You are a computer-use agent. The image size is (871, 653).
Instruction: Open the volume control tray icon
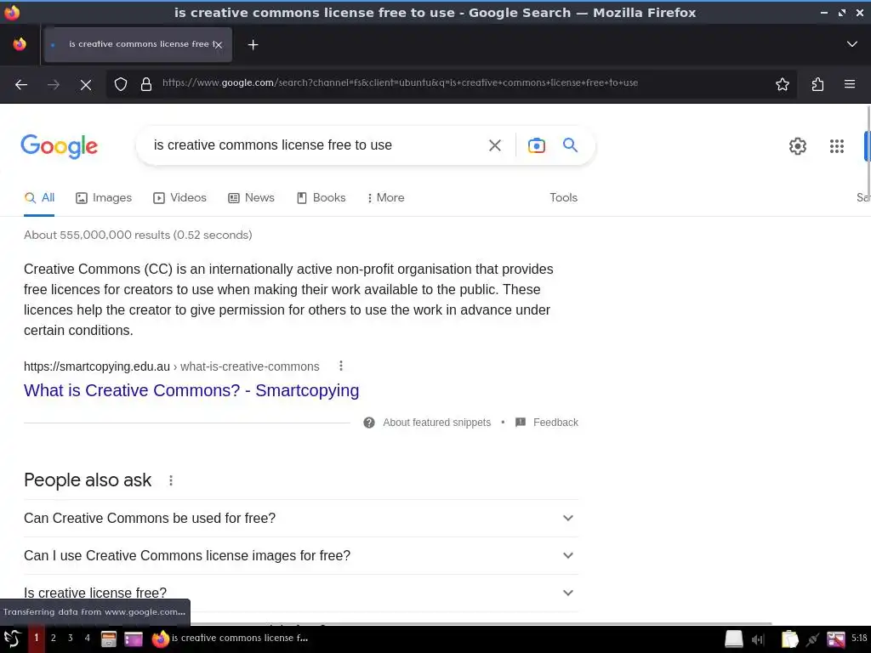click(x=758, y=639)
